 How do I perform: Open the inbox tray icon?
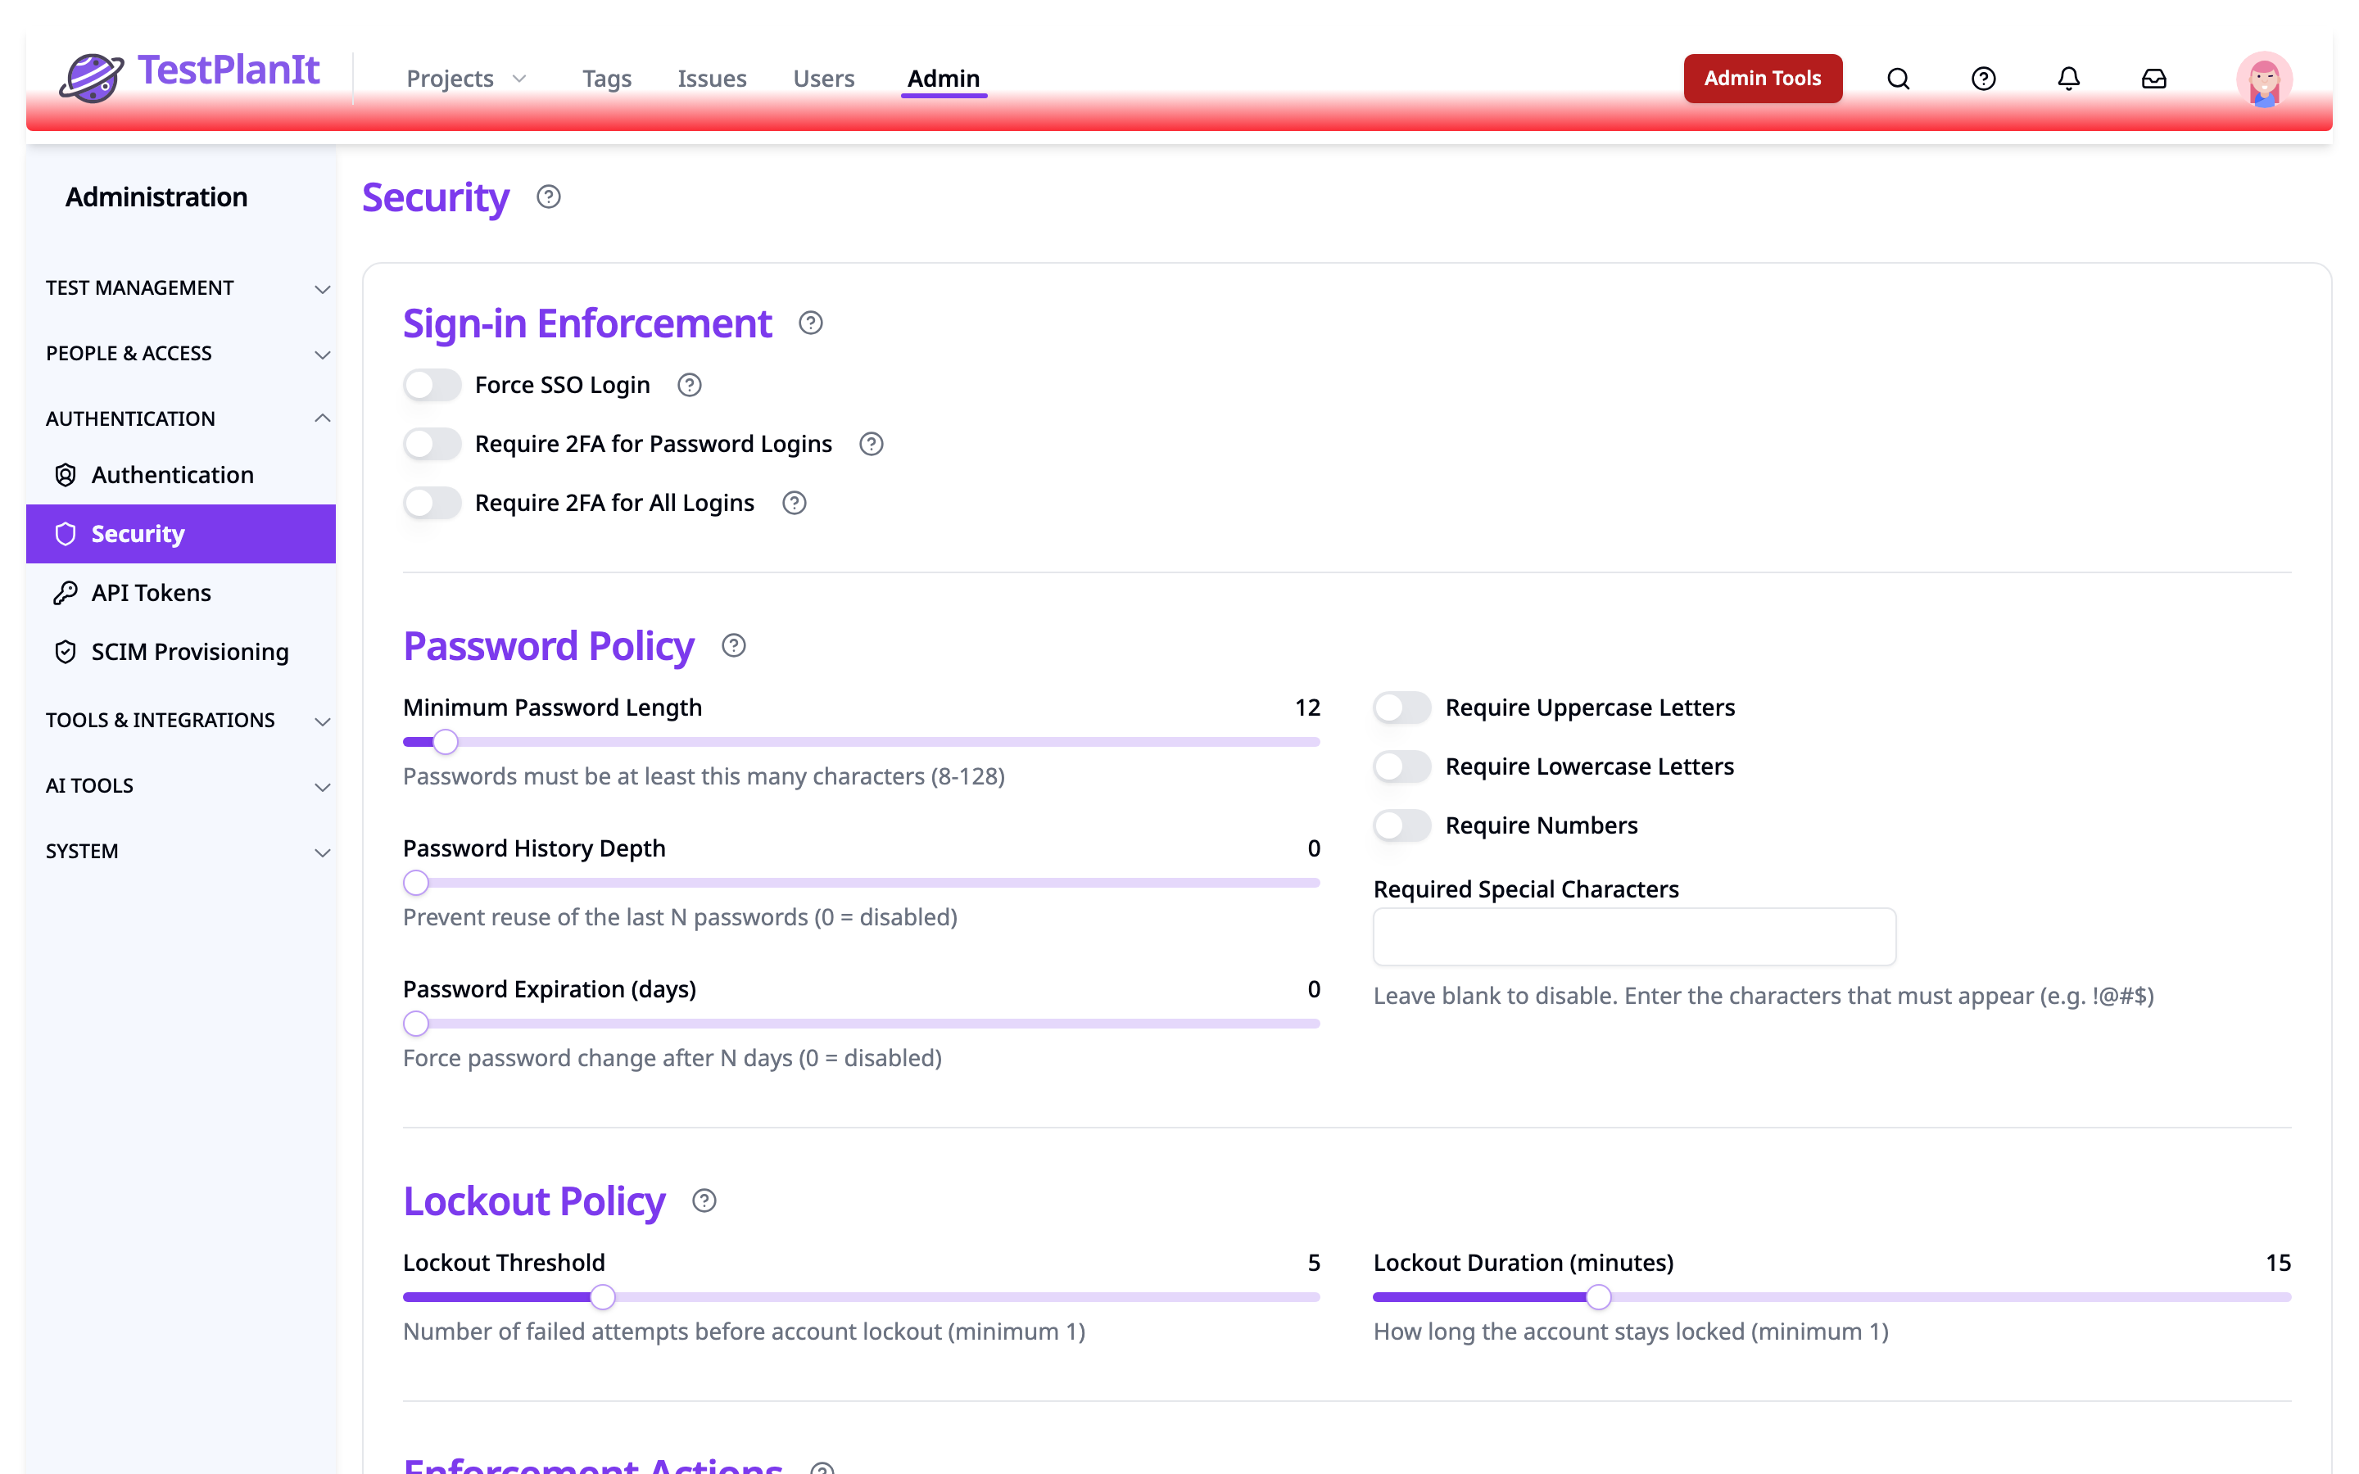pyautogui.click(x=2153, y=78)
